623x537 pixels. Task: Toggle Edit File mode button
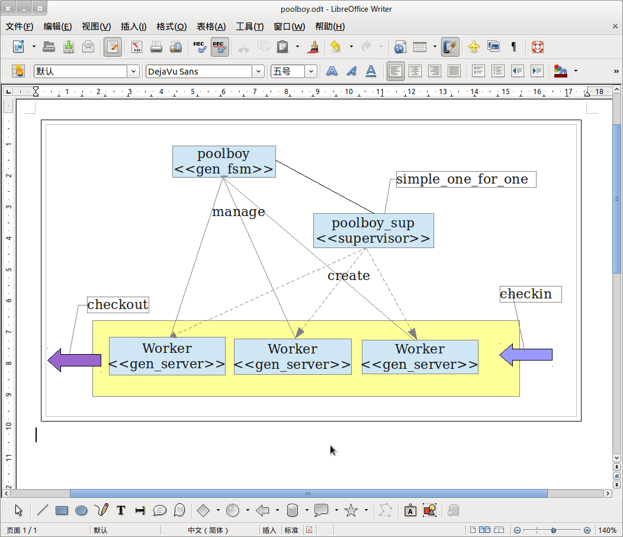coord(113,47)
